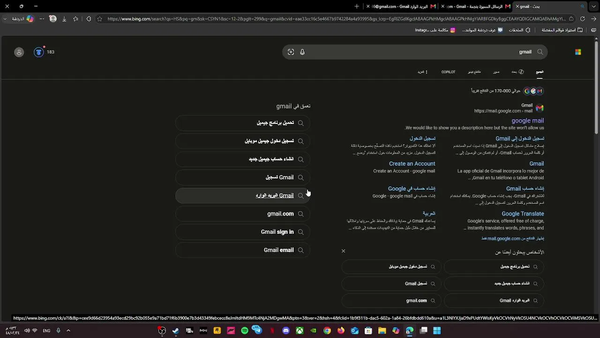Expand the المزيد (more) menu
600x338 pixels.
pos(423,72)
